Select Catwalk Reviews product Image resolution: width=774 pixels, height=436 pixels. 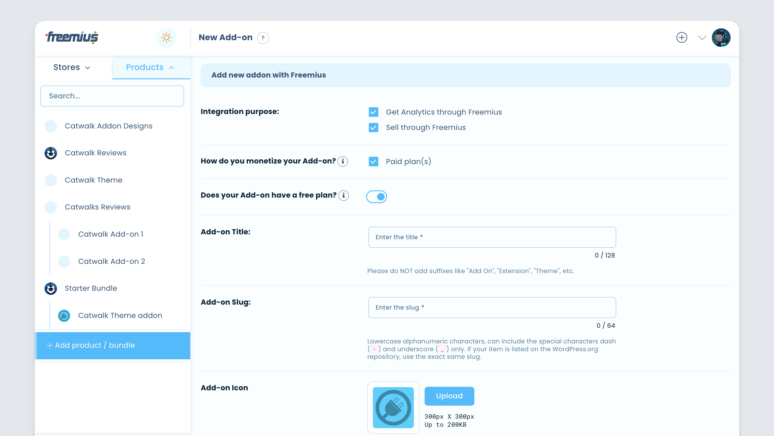(113, 153)
